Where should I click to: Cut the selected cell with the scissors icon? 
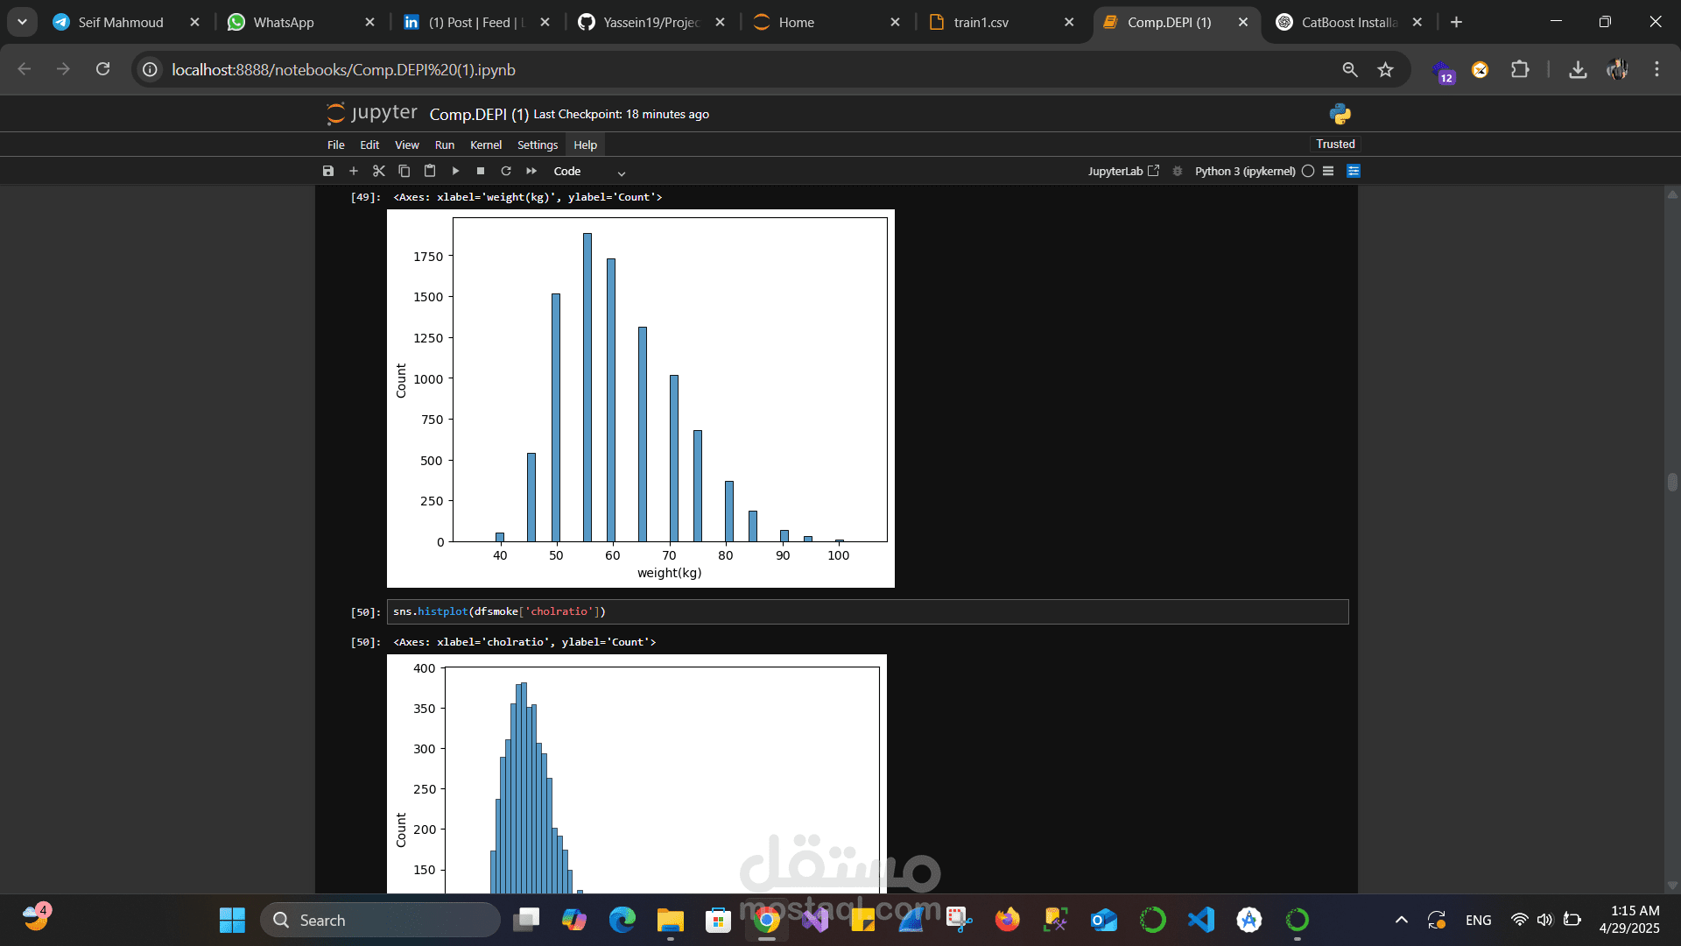click(x=379, y=171)
